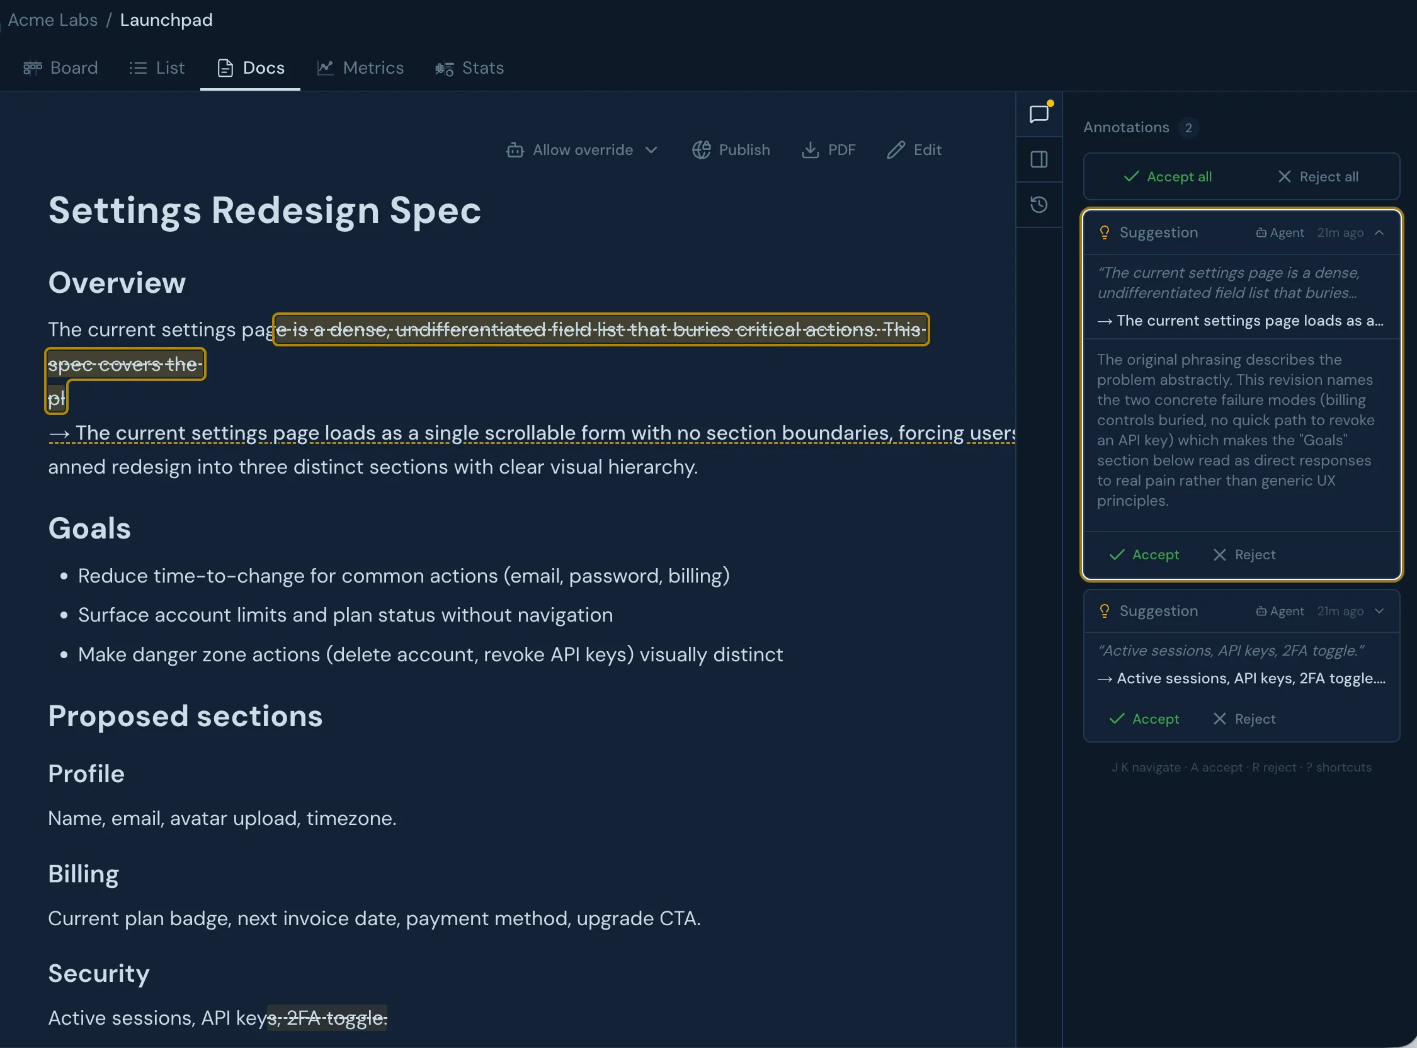
Task: Click the quoted 'Active sessions, API keys, 2FA toggle.' text
Action: [1231, 651]
